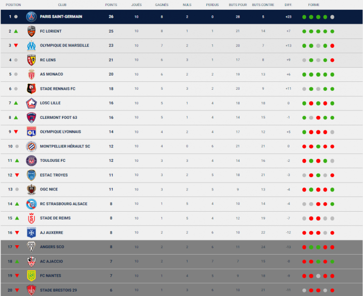Click the LOSC Lille club badge
The image size is (363, 296).
pyautogui.click(x=31, y=103)
